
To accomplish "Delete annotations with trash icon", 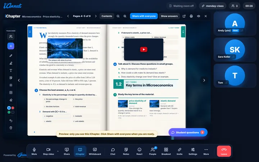I will [11, 128].
